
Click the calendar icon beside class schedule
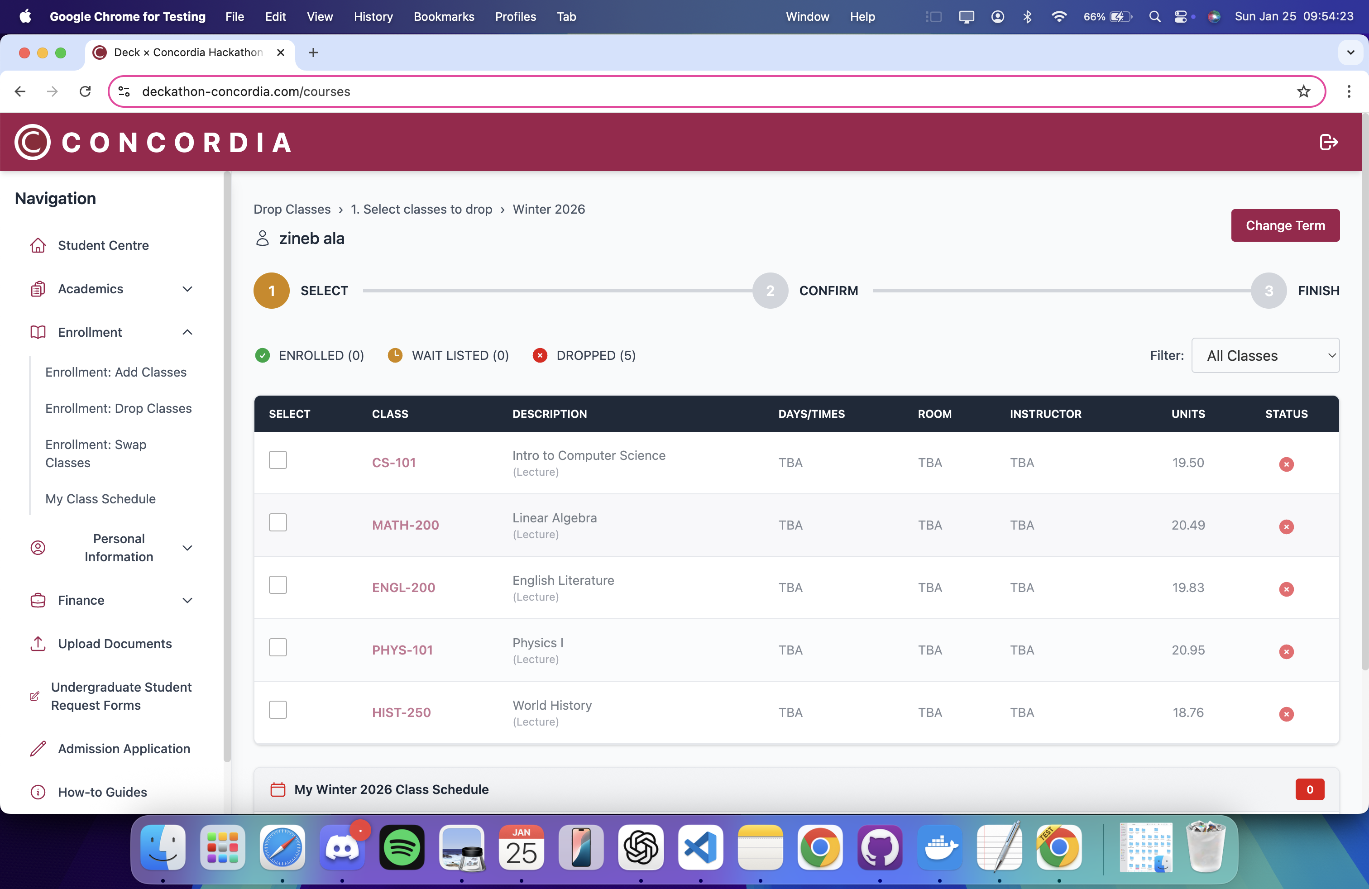pos(278,789)
